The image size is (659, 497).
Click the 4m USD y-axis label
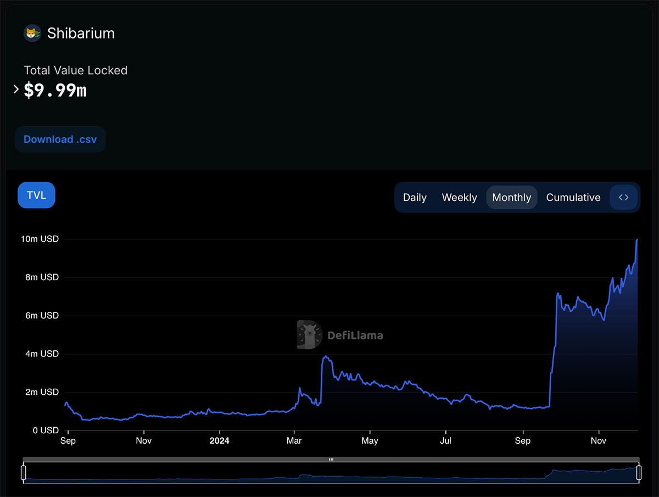[x=41, y=354]
